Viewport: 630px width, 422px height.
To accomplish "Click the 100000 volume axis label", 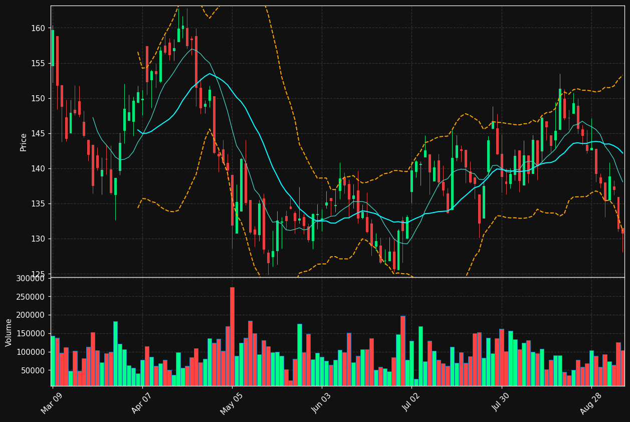I will click(x=31, y=352).
